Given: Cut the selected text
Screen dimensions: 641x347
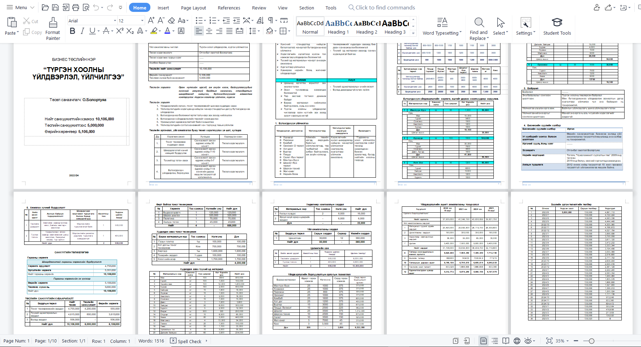Looking at the screenshot, I should (x=31, y=21).
